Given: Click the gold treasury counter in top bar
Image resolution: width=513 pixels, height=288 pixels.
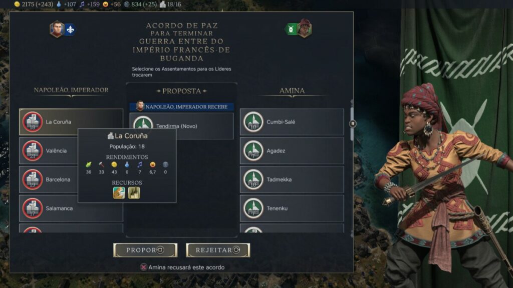Looking at the screenshot, I should (x=34, y=4).
